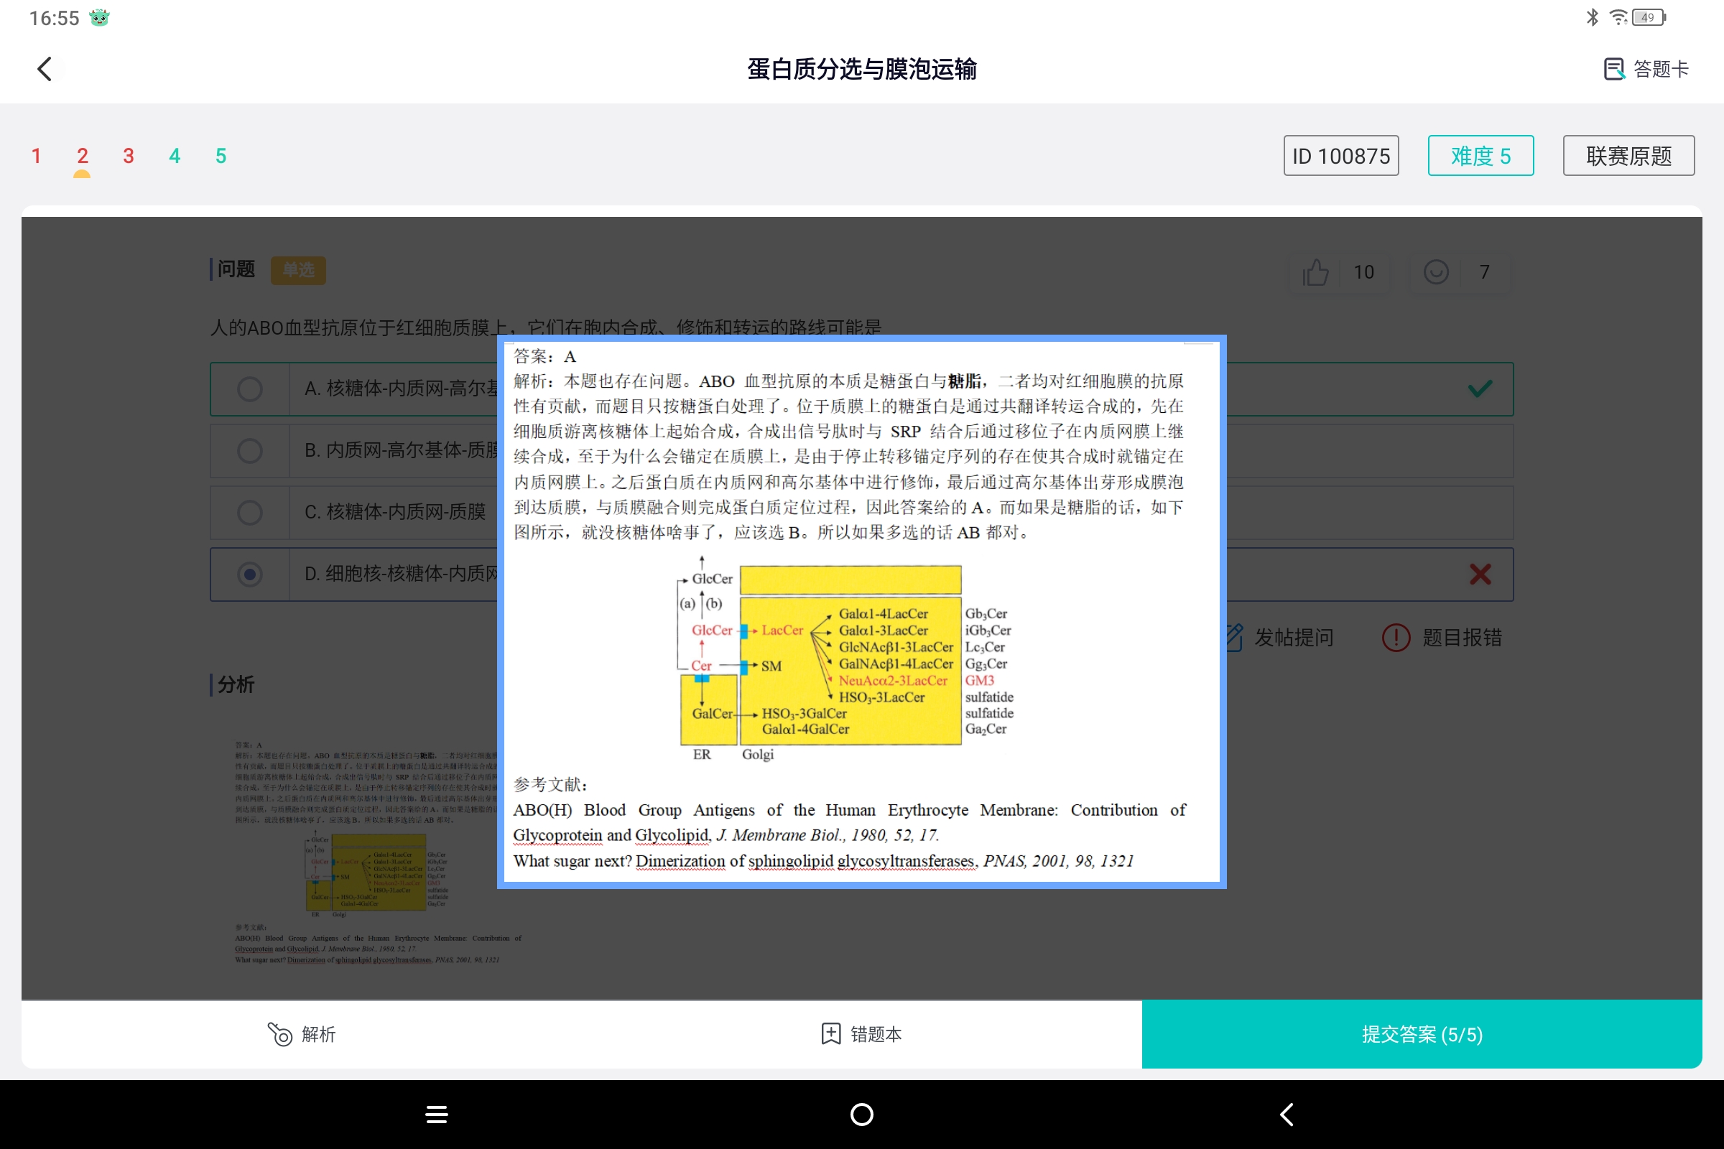Tap the Android recent-apps menu button
1724x1149 pixels.
point(437,1115)
